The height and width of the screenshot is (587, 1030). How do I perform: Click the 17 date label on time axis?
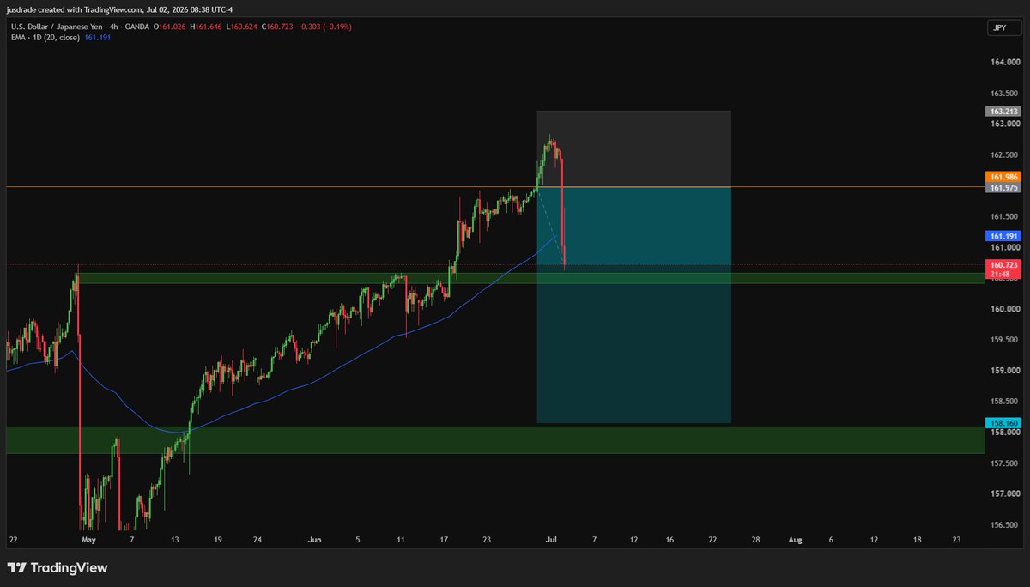point(444,540)
